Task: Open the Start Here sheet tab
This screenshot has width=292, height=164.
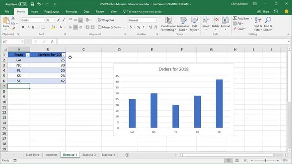Action: coord(32,155)
